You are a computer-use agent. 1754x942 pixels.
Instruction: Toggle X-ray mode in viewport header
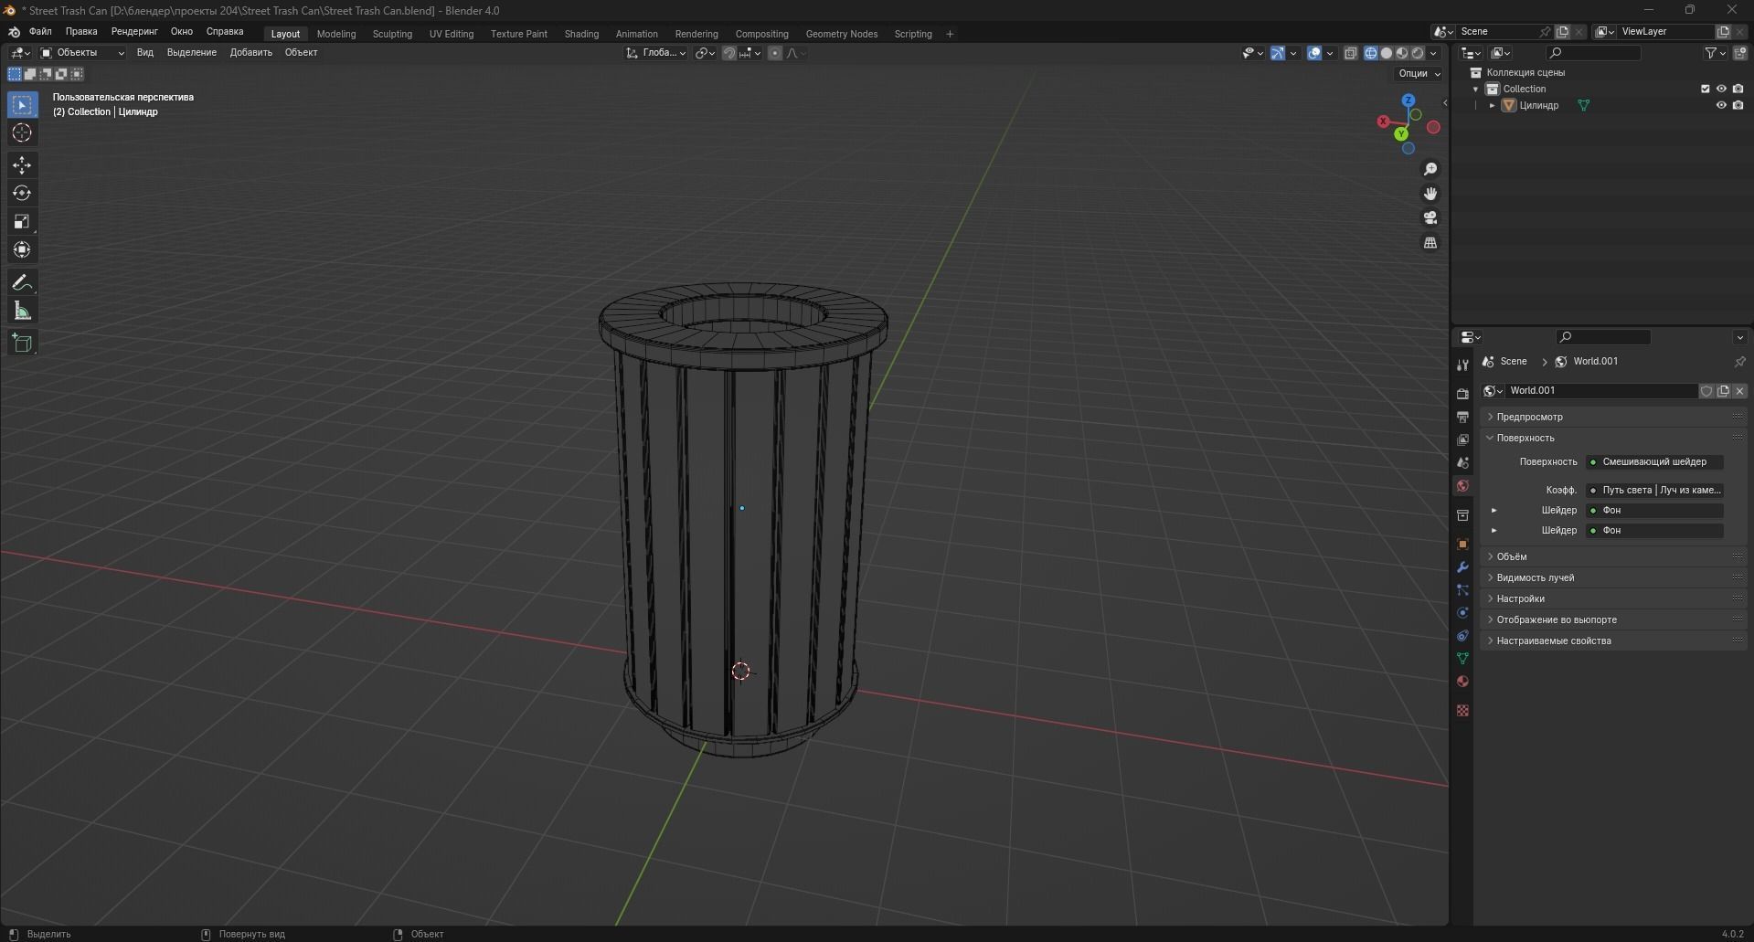[1350, 53]
